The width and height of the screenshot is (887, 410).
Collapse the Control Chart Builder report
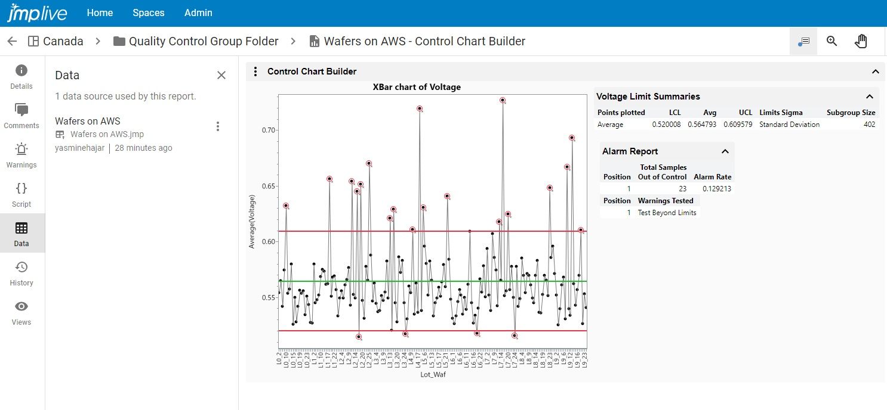[876, 71]
